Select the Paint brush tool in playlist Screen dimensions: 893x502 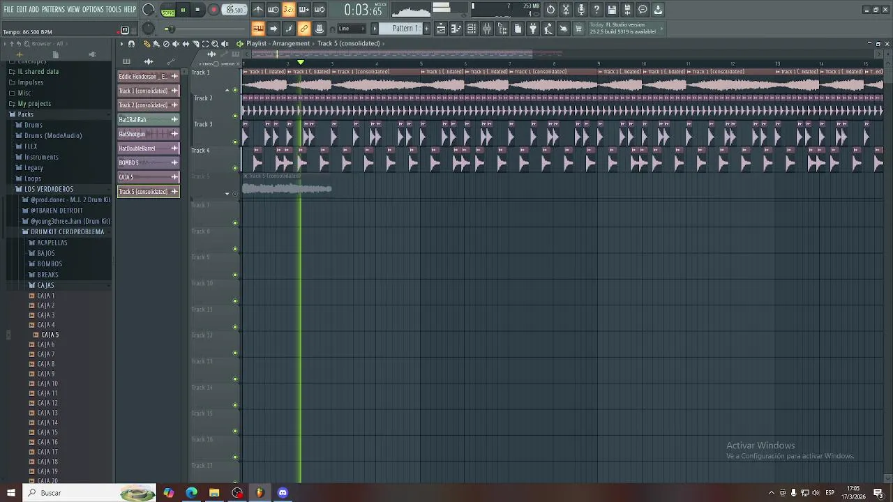click(x=156, y=43)
